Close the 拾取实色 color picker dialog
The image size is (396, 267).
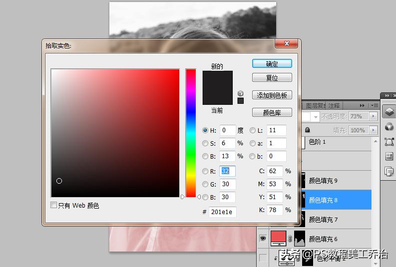[x=287, y=43]
